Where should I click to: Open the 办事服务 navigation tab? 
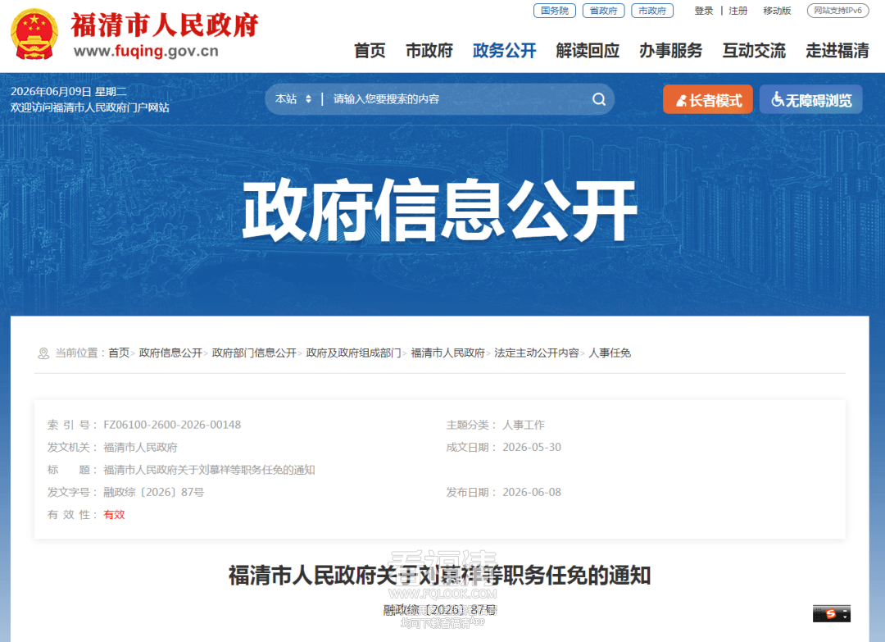point(670,51)
